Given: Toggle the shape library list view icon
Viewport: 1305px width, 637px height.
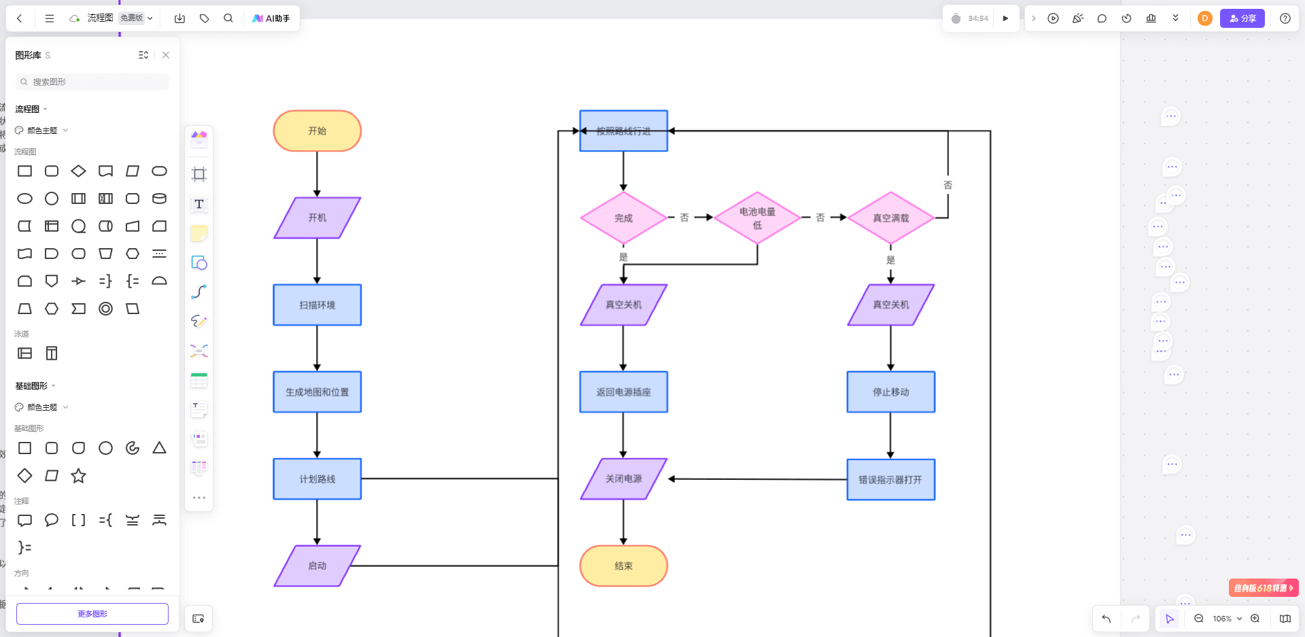Looking at the screenshot, I should click(x=143, y=55).
